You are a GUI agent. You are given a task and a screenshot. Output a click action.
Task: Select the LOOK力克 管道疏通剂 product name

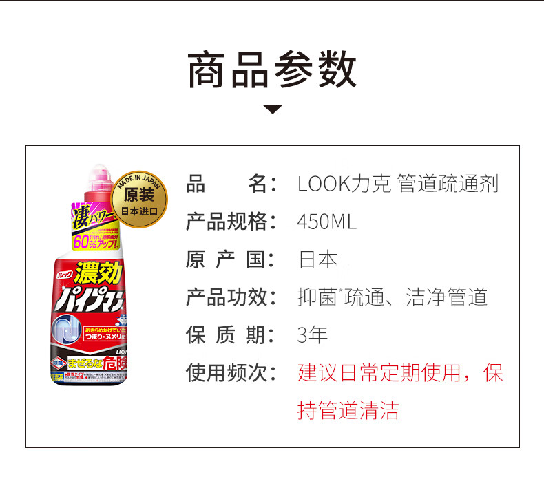[x=398, y=184]
